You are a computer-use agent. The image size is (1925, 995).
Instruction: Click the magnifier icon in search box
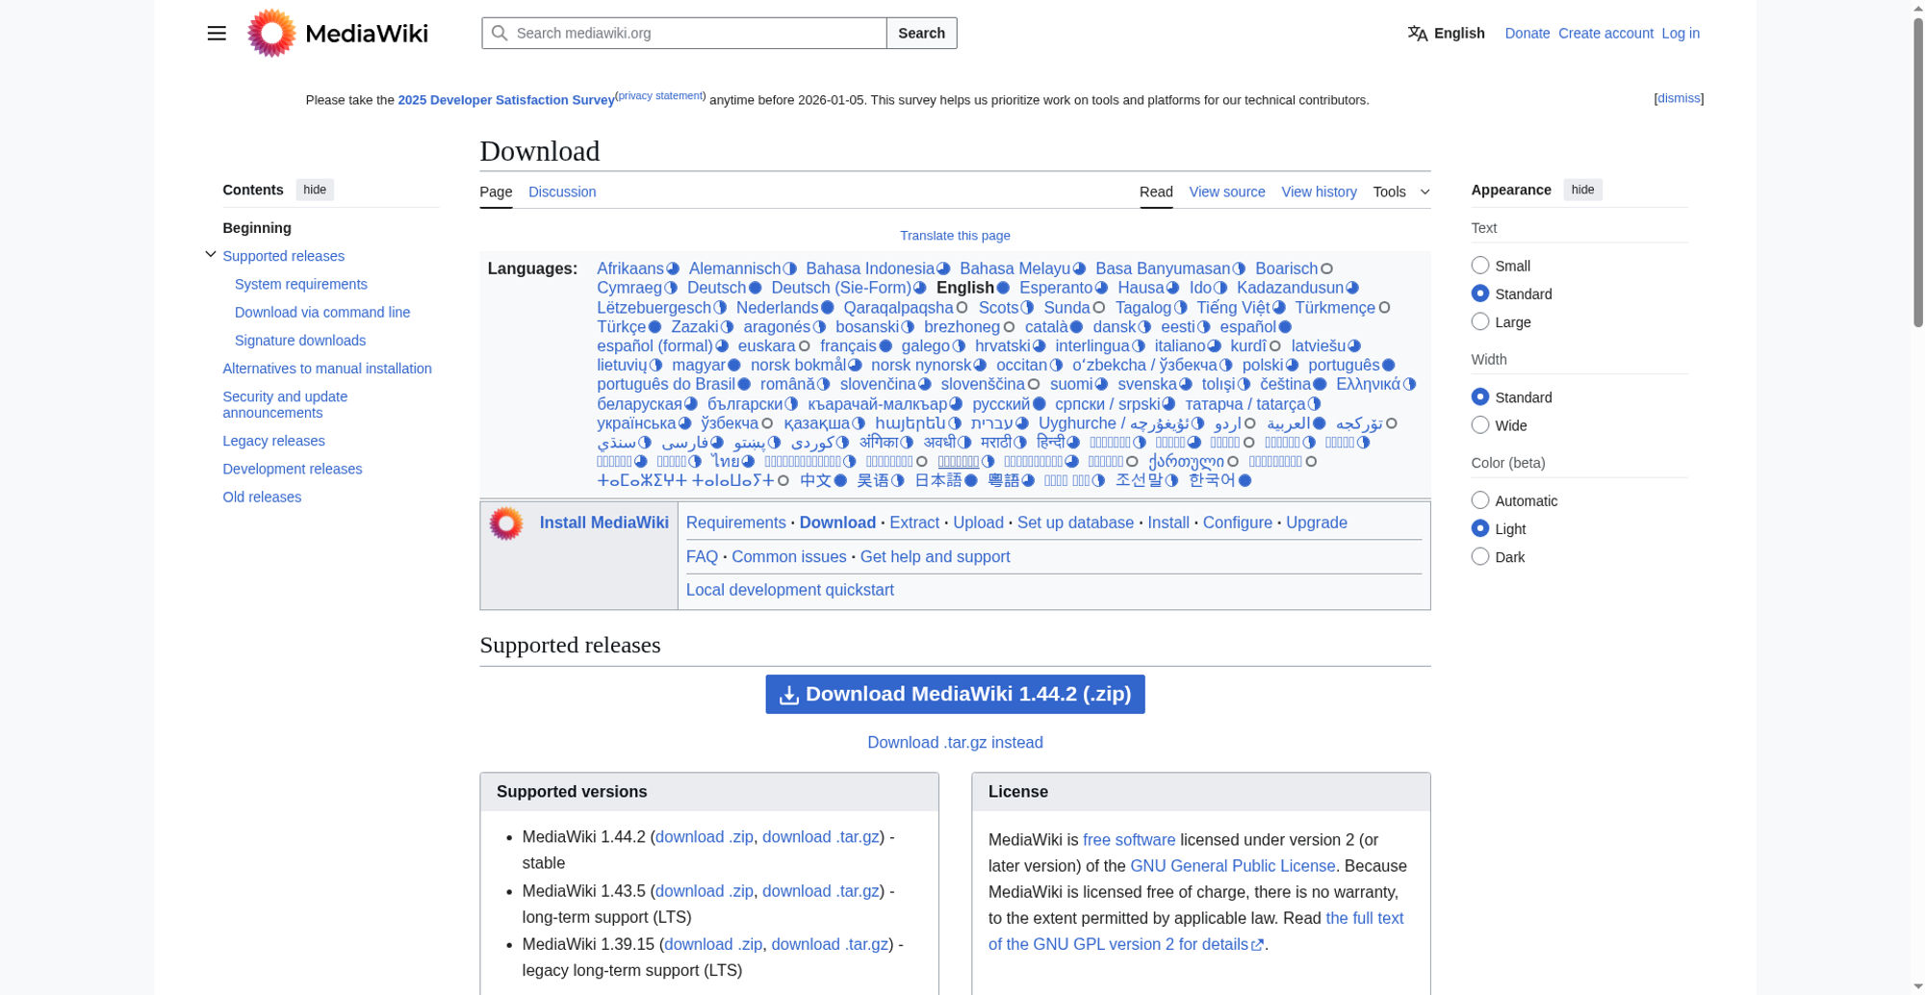tap(500, 34)
